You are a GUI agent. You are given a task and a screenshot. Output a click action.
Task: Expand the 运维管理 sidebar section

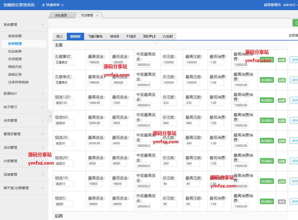24,174
